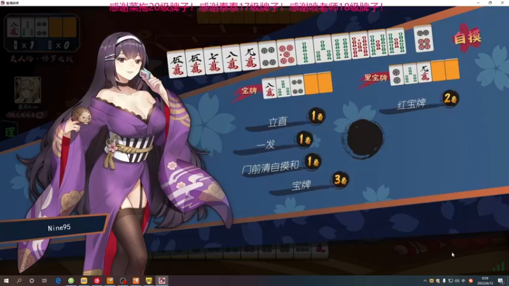
Task: Open the Windows notification center icon
Action: pos(501,281)
